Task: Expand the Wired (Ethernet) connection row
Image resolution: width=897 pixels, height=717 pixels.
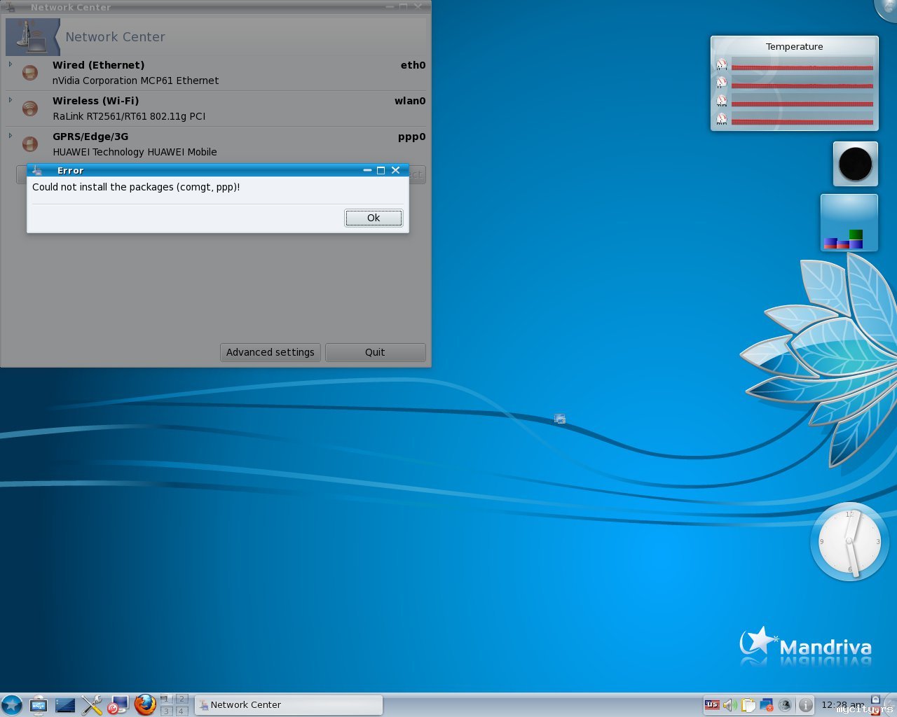Action: coord(11,64)
